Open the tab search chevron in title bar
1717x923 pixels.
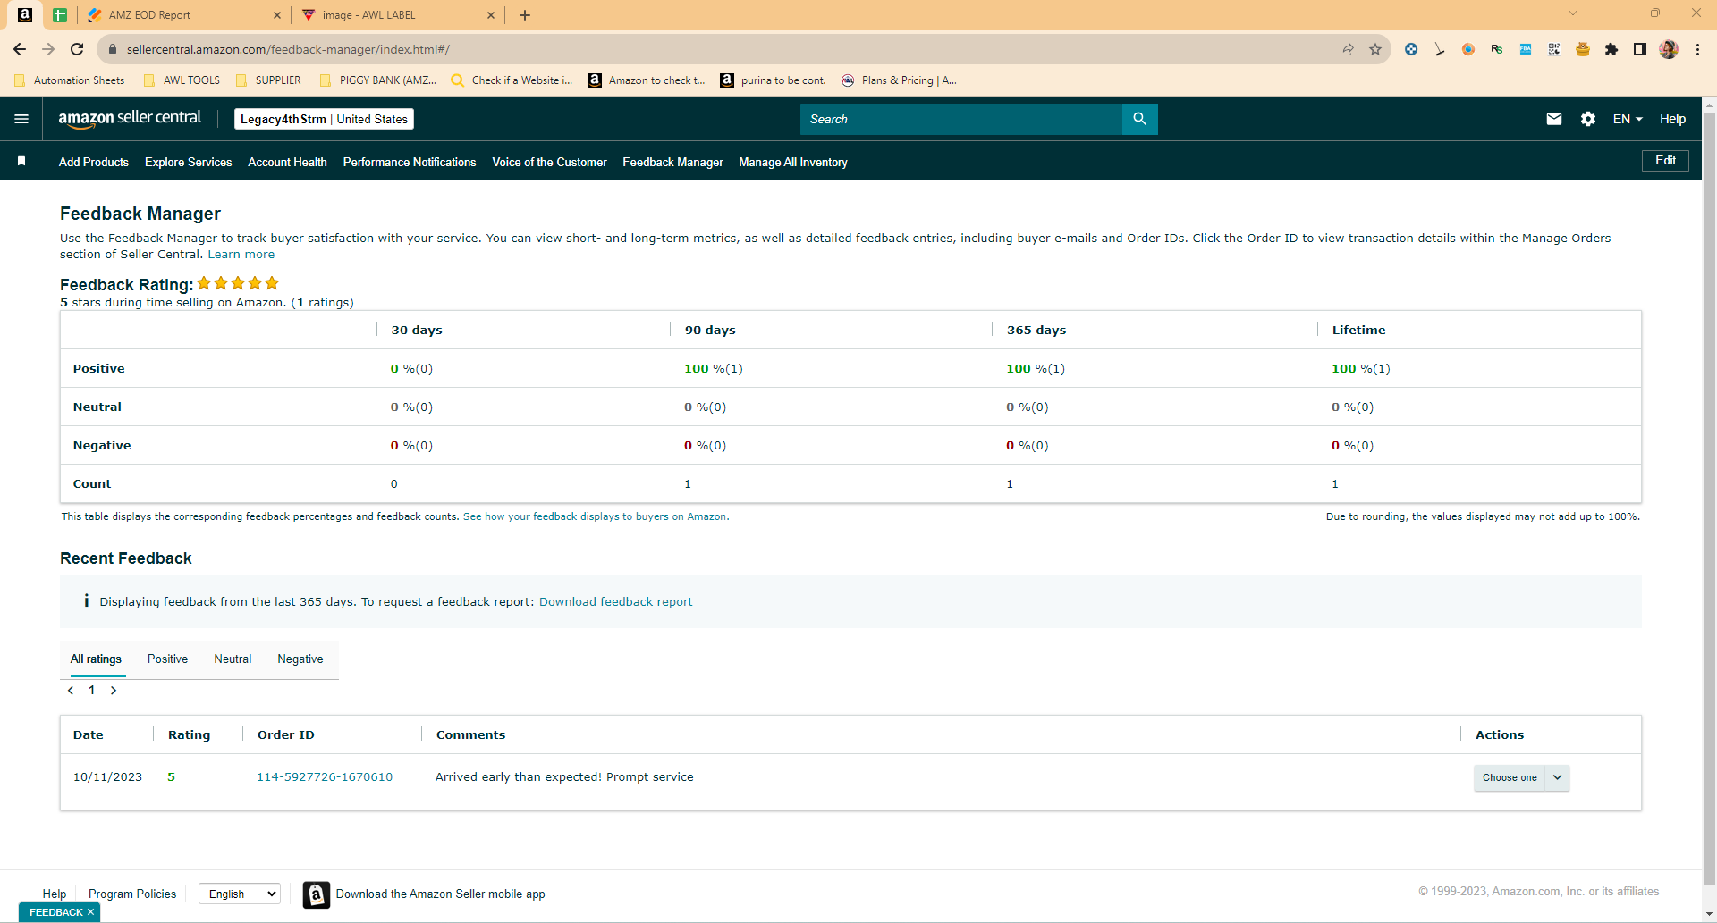click(1573, 13)
